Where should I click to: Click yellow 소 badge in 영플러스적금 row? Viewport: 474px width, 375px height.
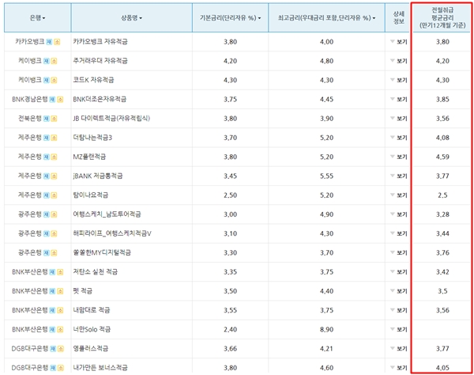61,349
